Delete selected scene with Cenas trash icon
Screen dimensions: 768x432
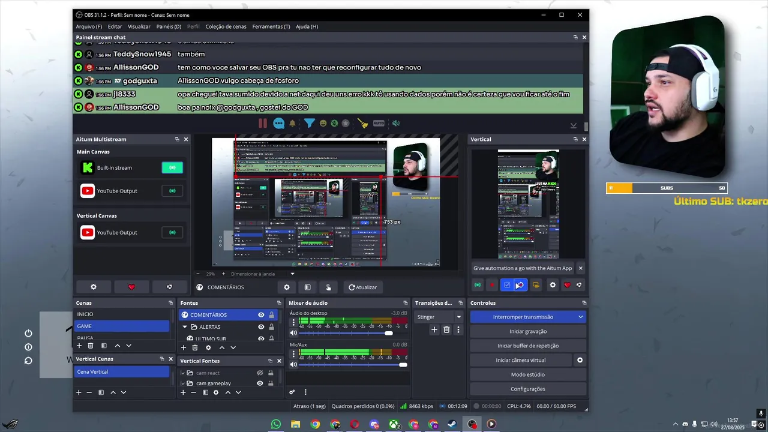tap(91, 346)
